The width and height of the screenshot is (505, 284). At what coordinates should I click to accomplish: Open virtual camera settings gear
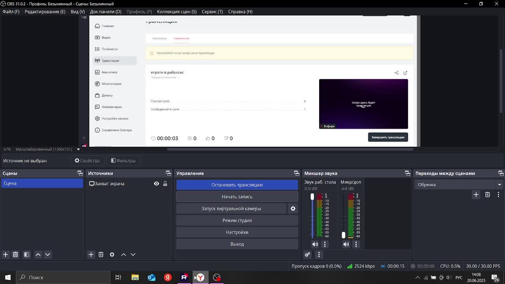pos(293,209)
